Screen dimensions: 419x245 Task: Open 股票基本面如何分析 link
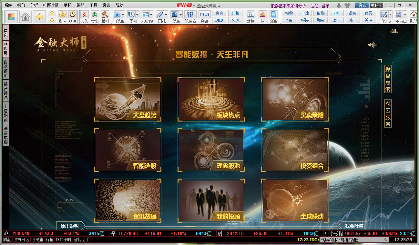(288, 6)
